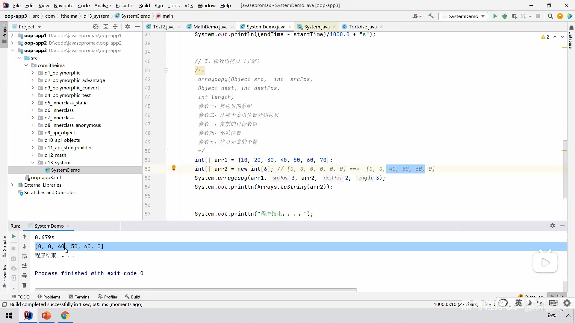
Task: Open the Terminal tool window
Action: point(80,297)
